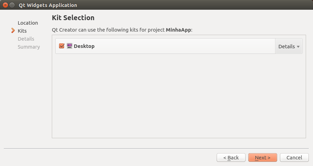The width and height of the screenshot is (313, 166).
Task: Click empty area of the kits list
Action: click(179, 97)
